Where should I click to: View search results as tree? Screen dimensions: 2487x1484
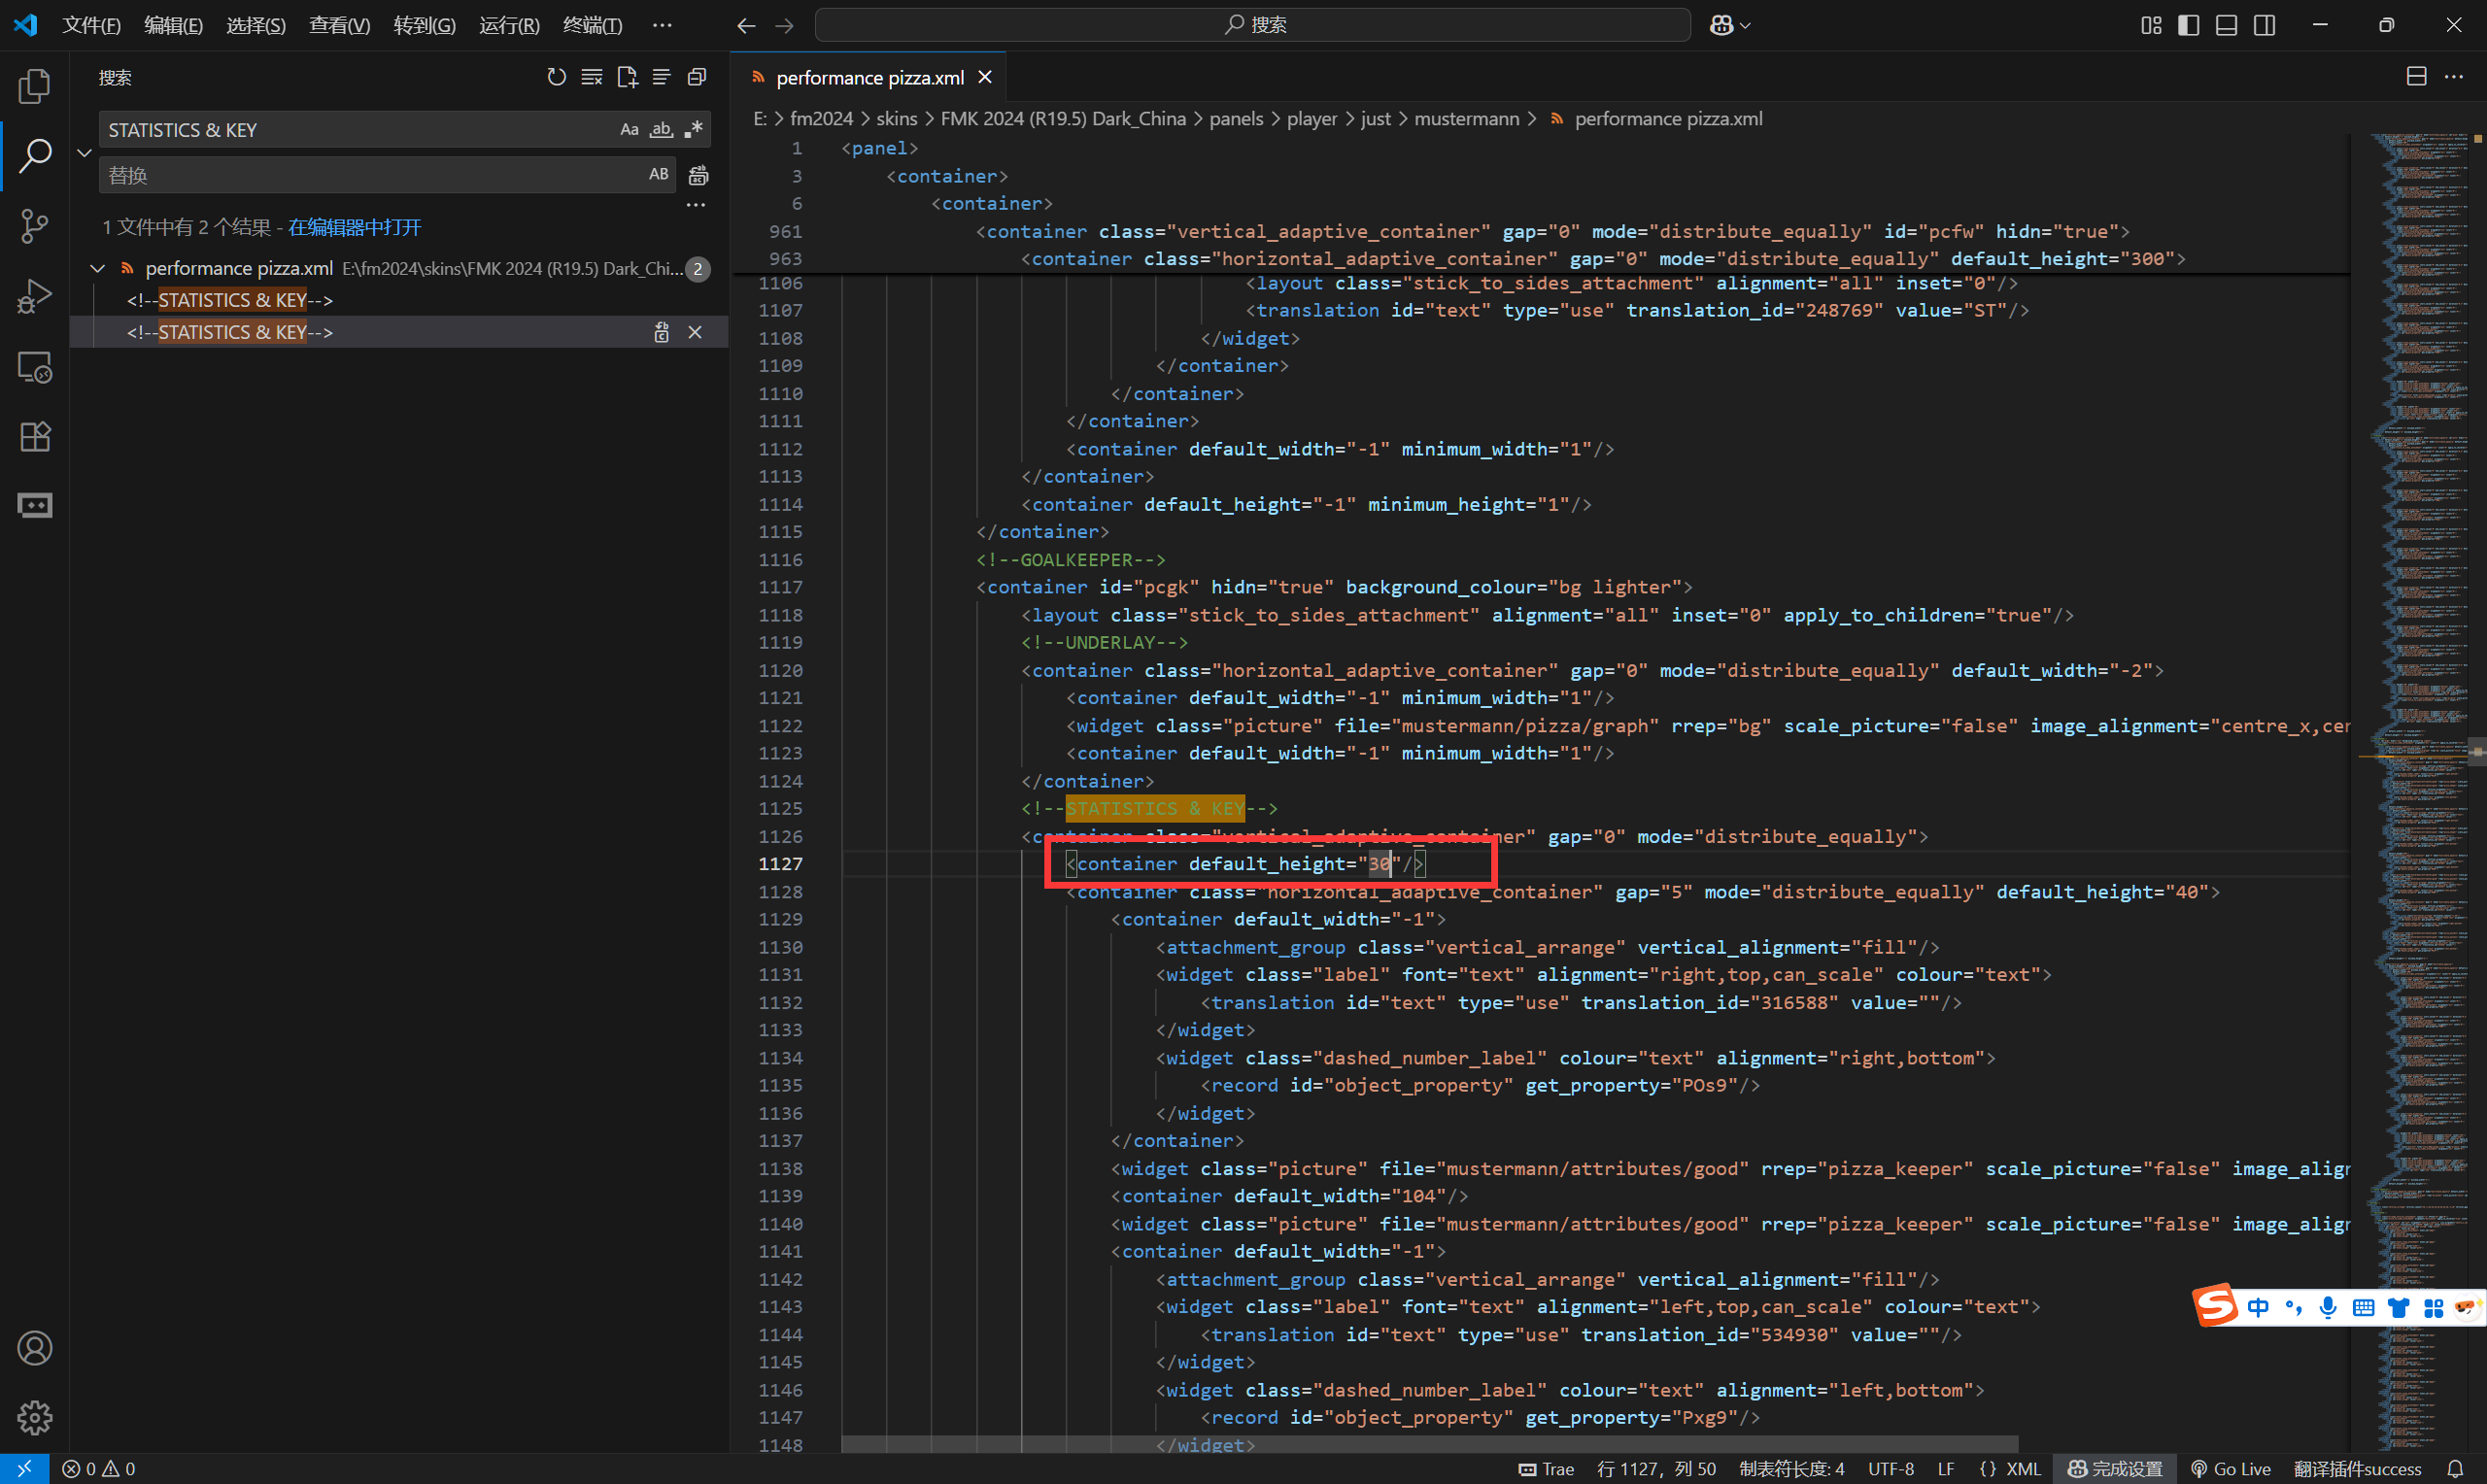pyautogui.click(x=662, y=77)
